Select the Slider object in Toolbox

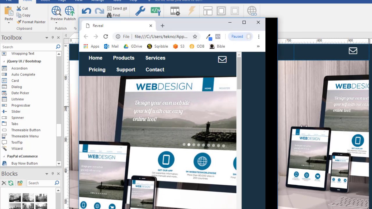click(16, 111)
